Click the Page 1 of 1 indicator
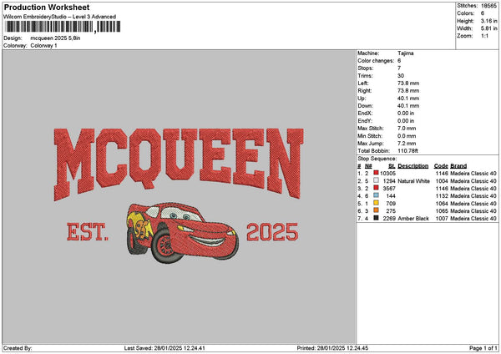This screenshot has height=354, width=501. tap(483, 348)
